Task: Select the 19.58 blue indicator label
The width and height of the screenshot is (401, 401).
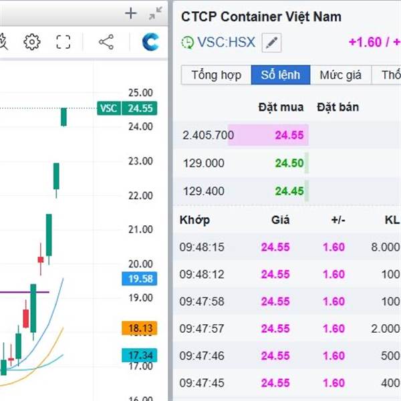Action: click(x=140, y=279)
